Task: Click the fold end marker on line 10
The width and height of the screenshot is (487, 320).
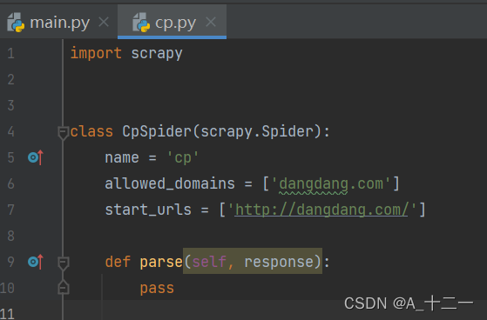Action: click(63, 287)
